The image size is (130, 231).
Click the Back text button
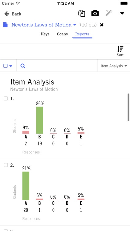(x=17, y=14)
